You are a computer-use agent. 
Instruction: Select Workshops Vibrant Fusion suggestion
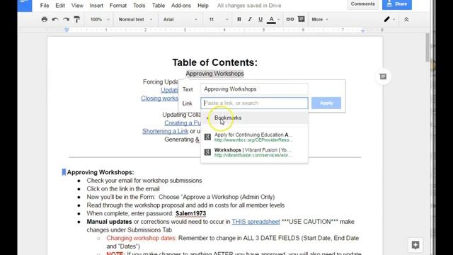point(254,152)
